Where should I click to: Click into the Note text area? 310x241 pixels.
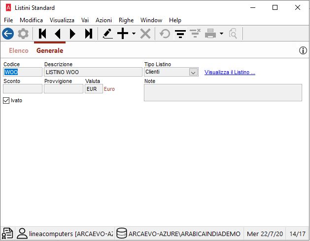point(223,92)
